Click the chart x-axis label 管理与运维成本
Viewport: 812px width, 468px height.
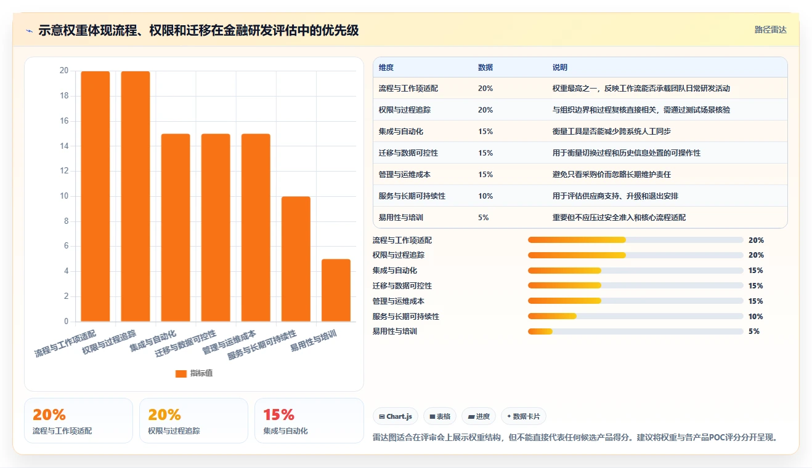229,343
